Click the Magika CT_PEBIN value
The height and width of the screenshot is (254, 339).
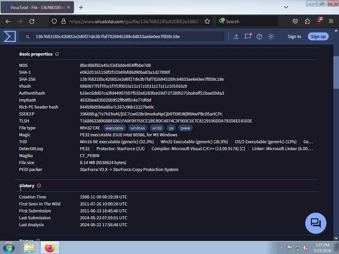click(x=89, y=155)
